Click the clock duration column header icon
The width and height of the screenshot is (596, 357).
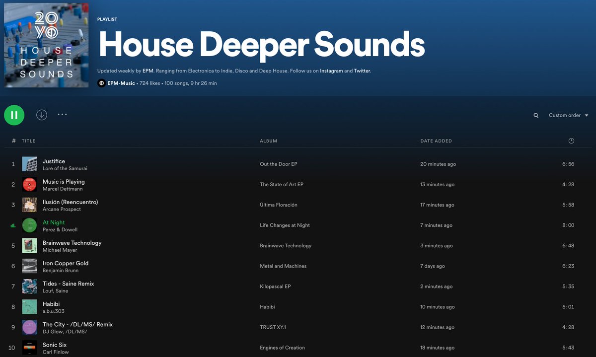(571, 141)
